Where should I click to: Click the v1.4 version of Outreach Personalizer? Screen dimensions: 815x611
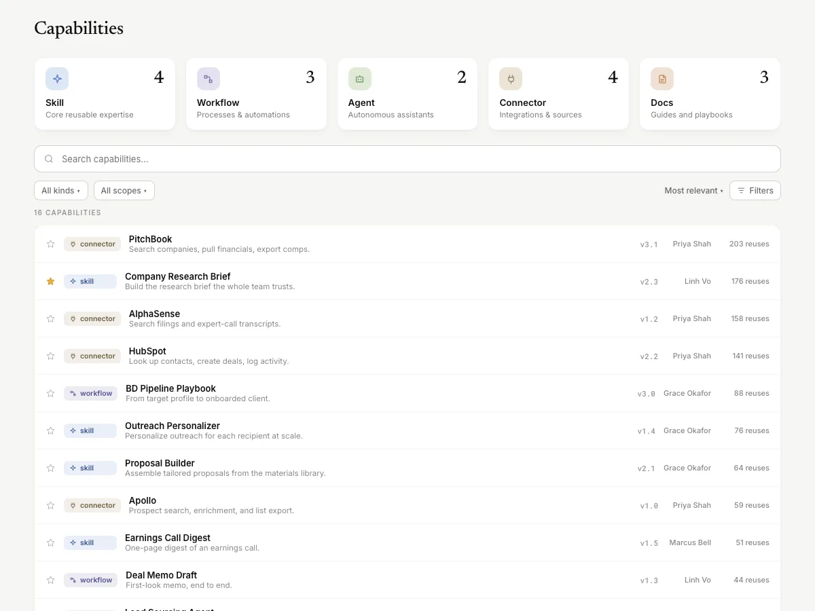(x=647, y=431)
